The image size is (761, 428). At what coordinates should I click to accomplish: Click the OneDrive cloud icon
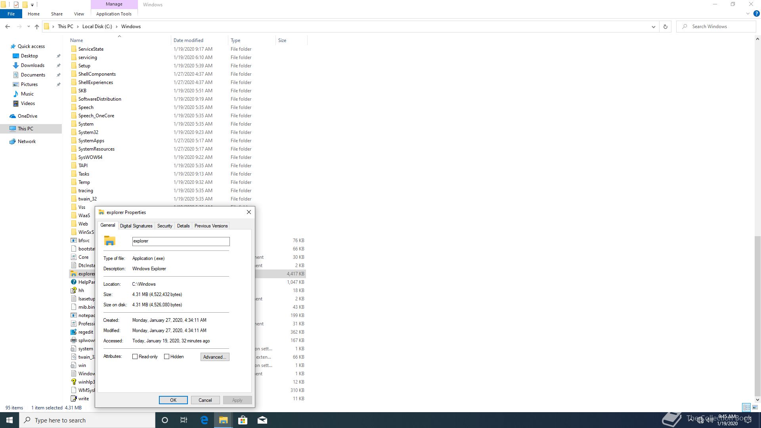pyautogui.click(x=13, y=116)
